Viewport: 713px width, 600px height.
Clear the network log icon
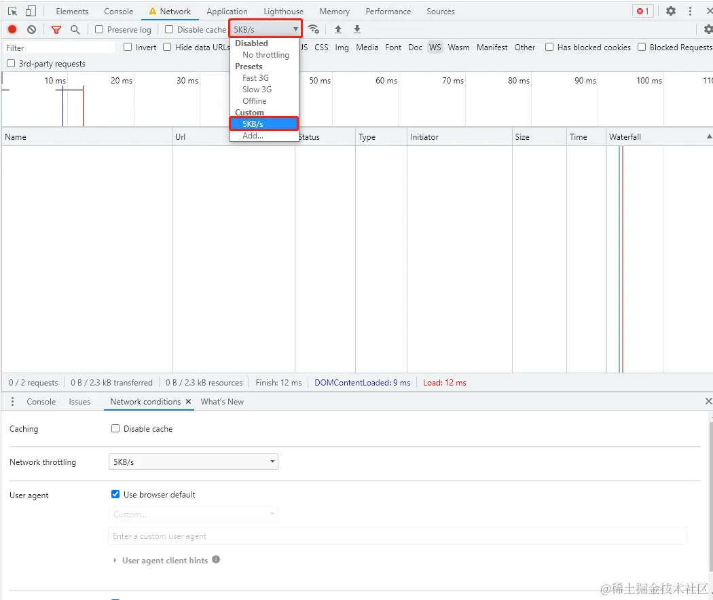pos(31,30)
